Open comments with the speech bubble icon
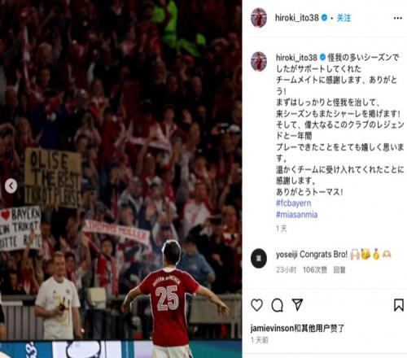The width and height of the screenshot is (407, 358). pyautogui.click(x=278, y=305)
